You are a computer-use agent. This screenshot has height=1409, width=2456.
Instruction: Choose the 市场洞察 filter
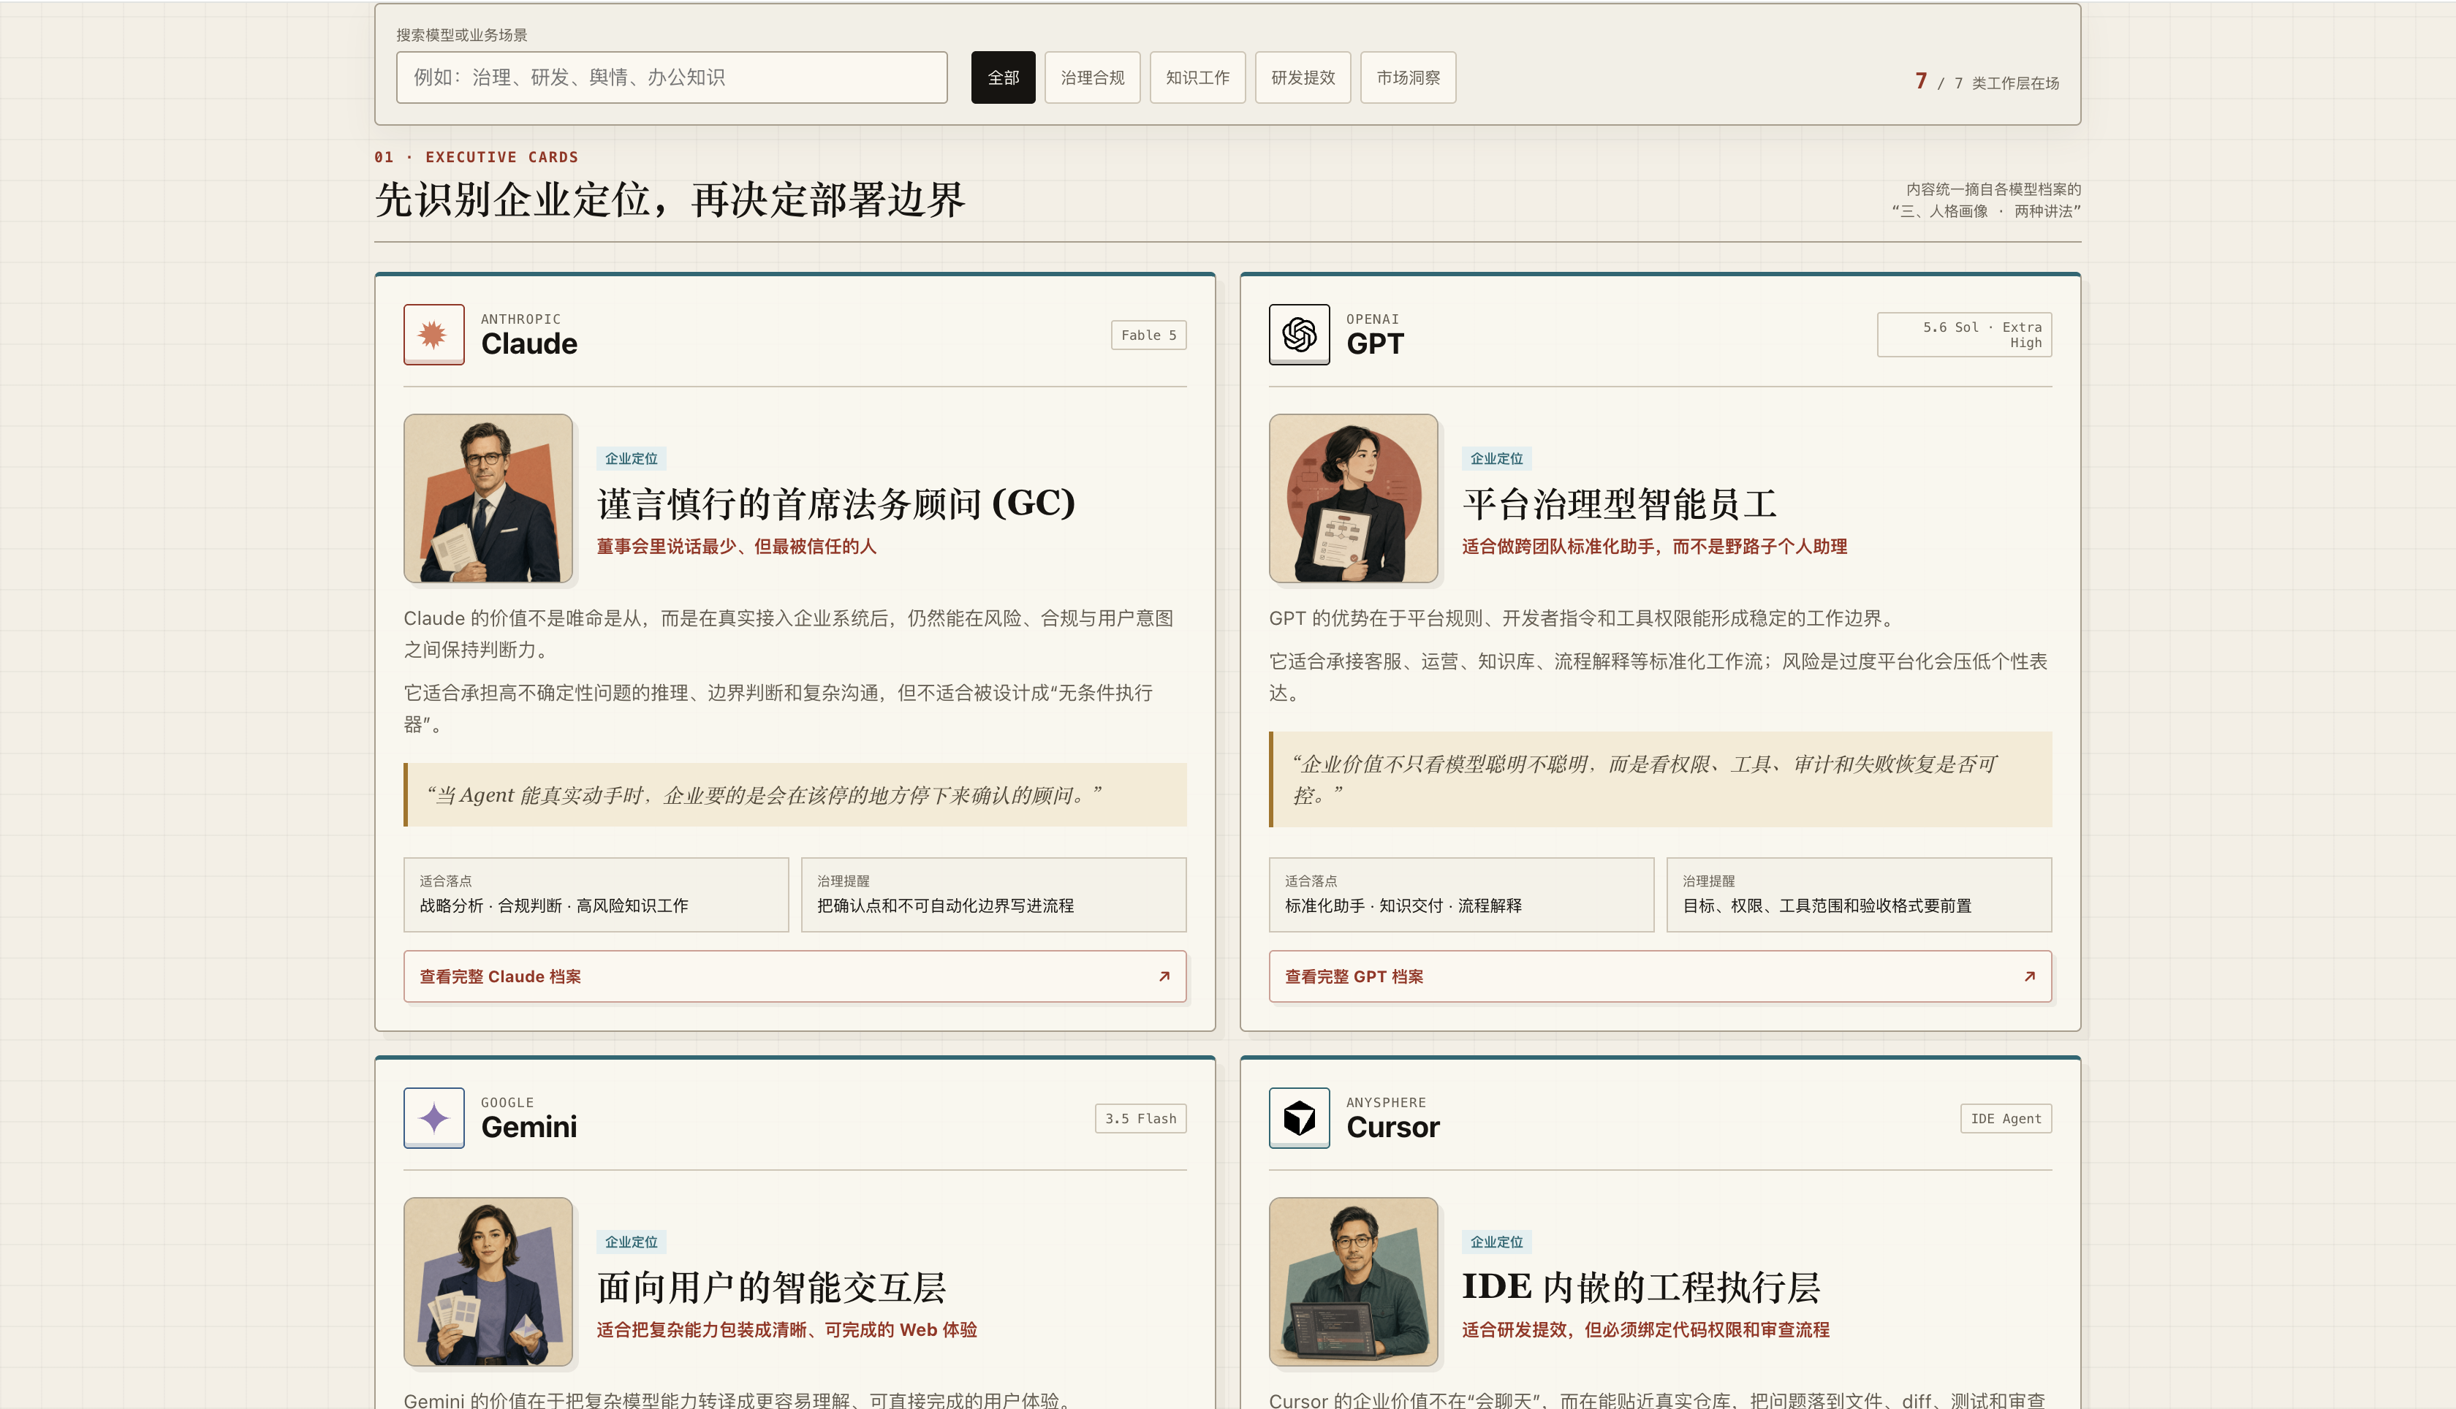(x=1408, y=77)
